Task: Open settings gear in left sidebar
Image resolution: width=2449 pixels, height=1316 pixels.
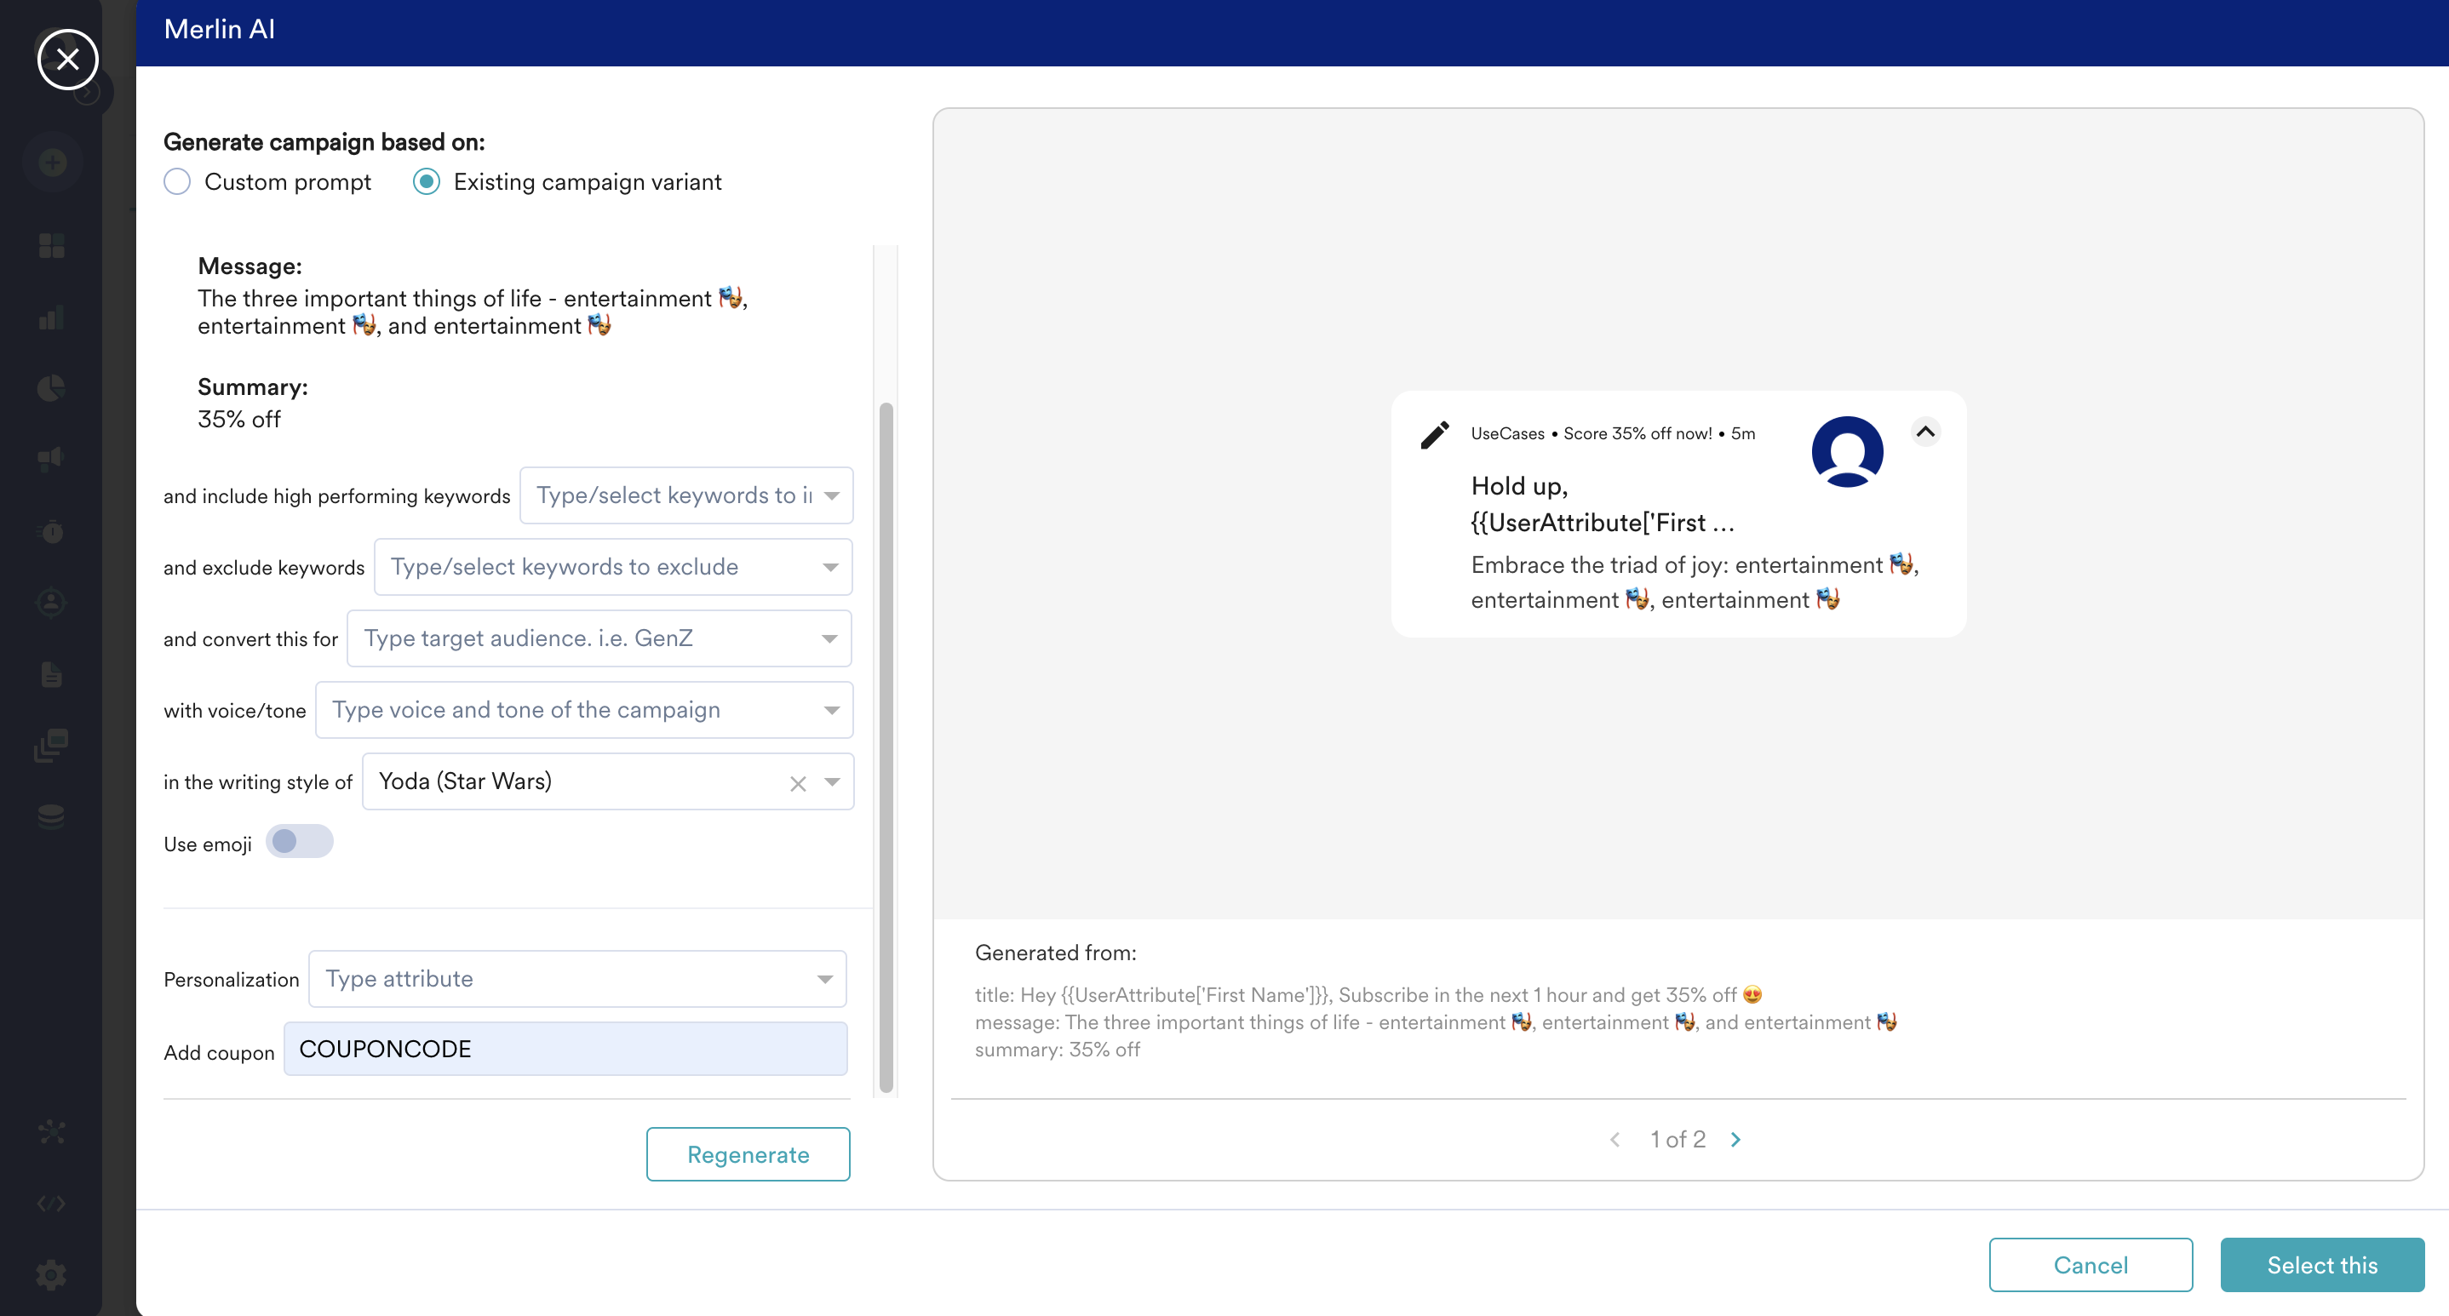Action: (51, 1275)
